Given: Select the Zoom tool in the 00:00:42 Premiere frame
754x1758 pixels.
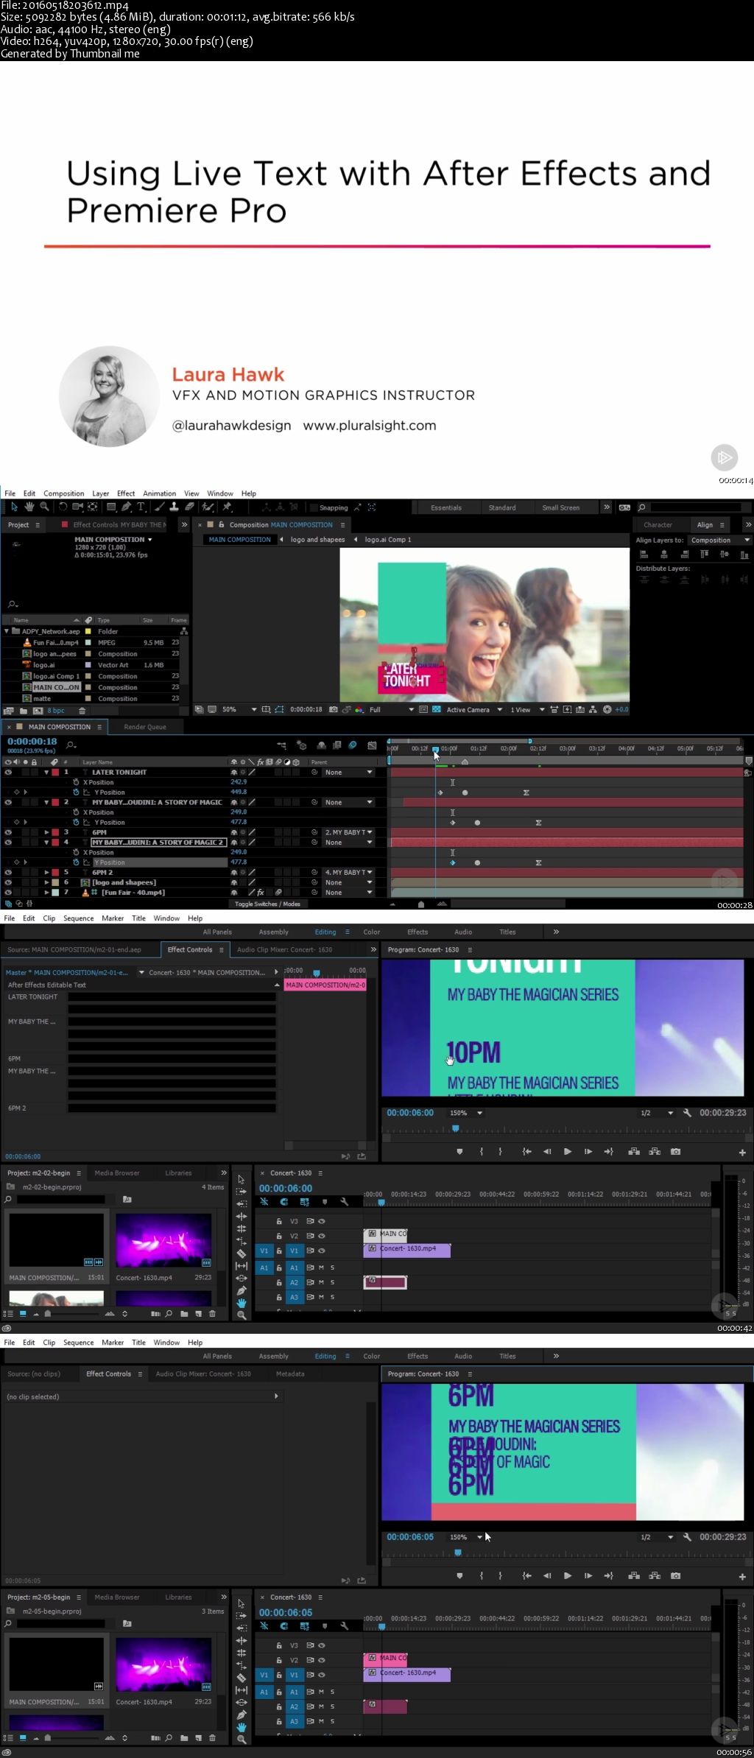Looking at the screenshot, I should [x=241, y=1315].
